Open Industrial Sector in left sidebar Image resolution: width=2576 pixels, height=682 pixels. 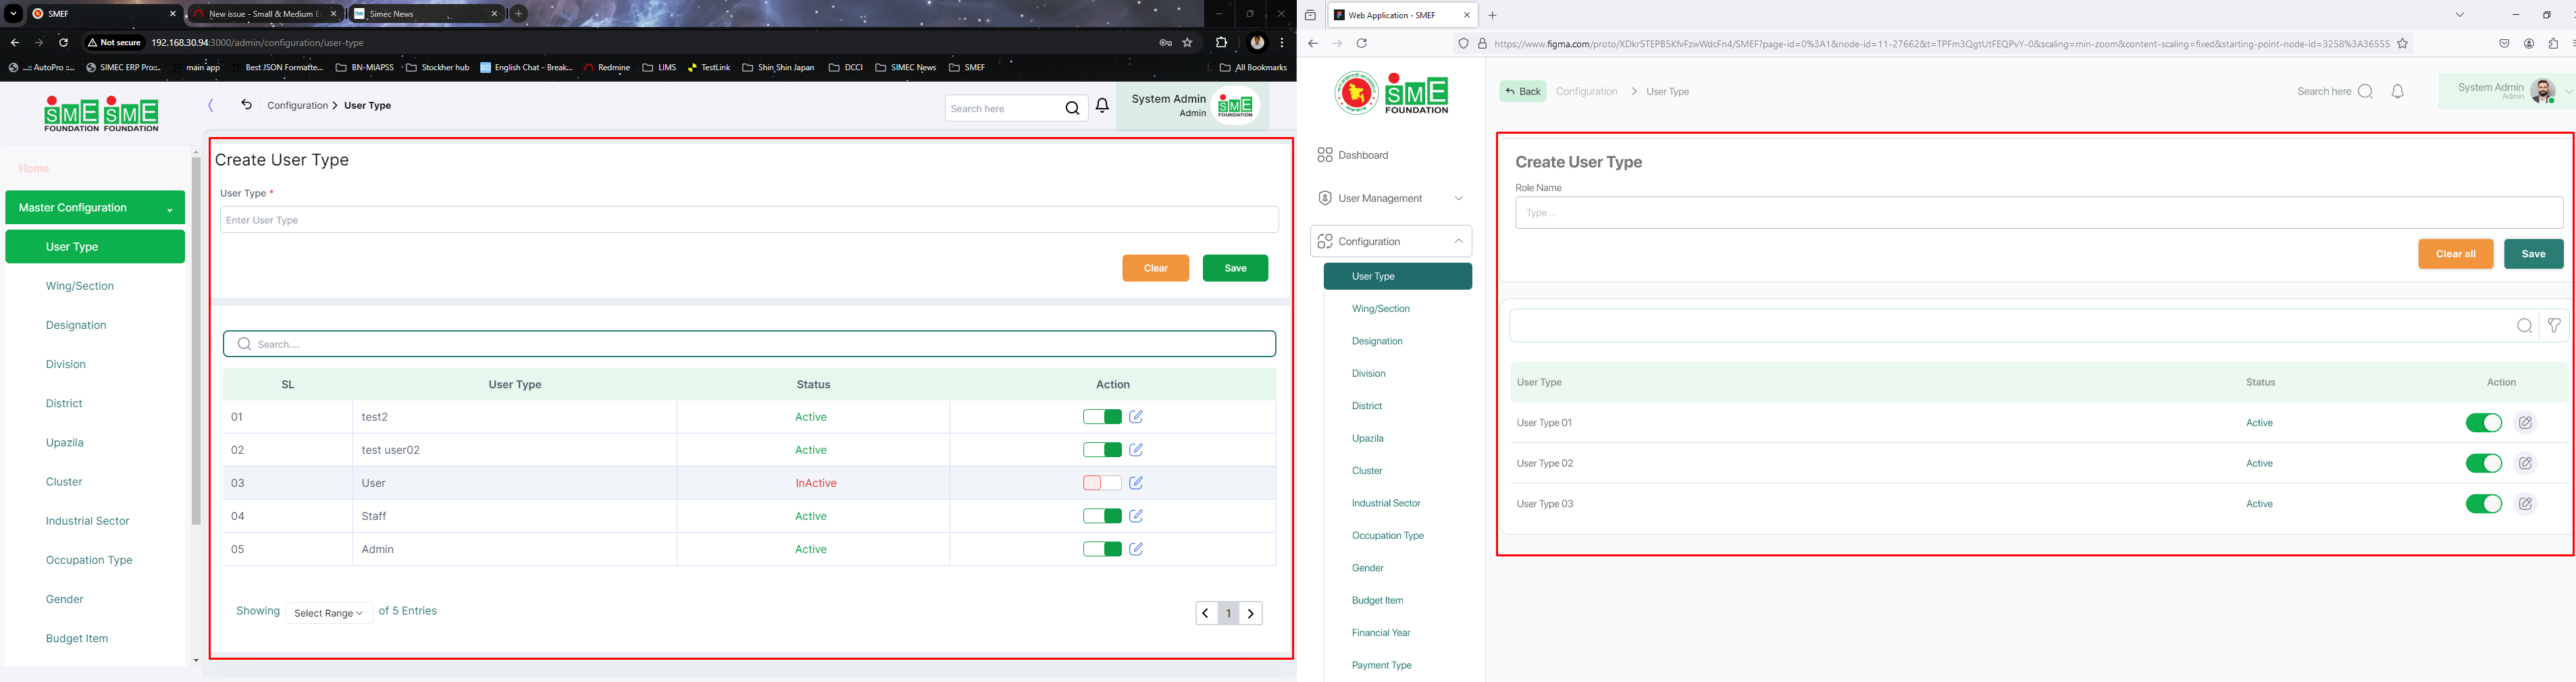(x=87, y=521)
